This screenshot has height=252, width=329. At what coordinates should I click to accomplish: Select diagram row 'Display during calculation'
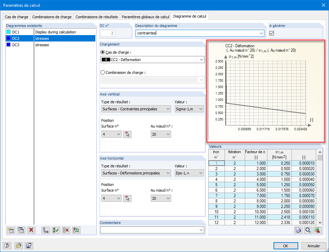pos(51,32)
